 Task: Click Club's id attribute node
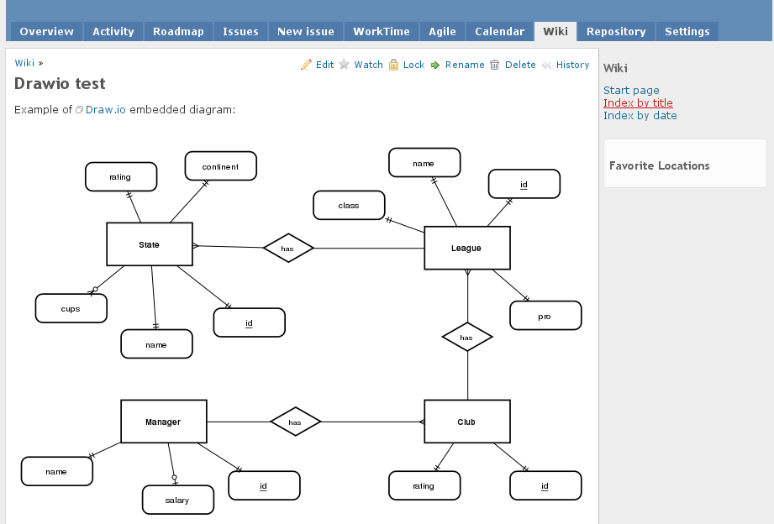click(545, 485)
